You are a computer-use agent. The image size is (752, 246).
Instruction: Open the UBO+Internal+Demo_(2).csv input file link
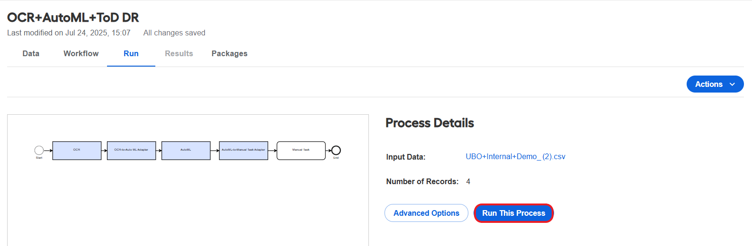pyautogui.click(x=515, y=156)
